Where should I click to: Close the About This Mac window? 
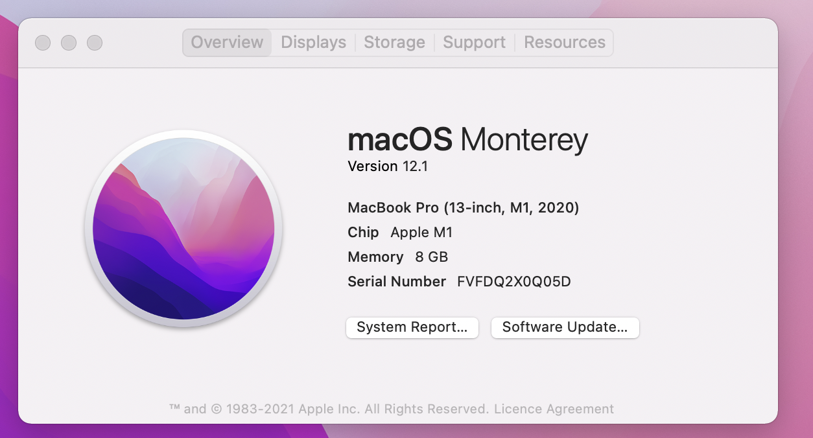pos(43,43)
